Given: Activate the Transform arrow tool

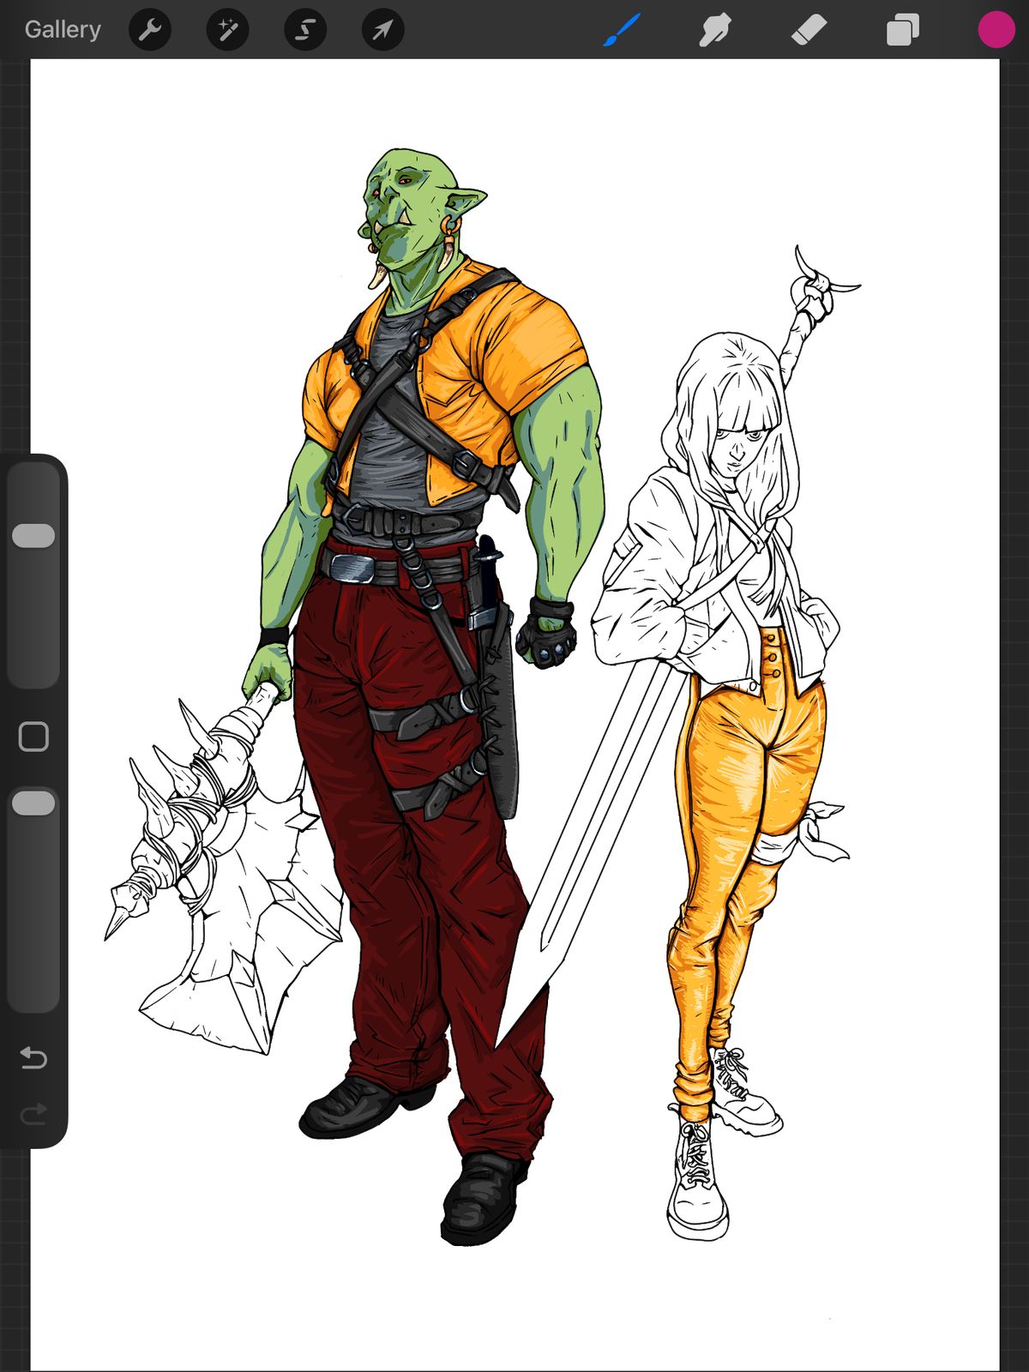Looking at the screenshot, I should (x=382, y=30).
